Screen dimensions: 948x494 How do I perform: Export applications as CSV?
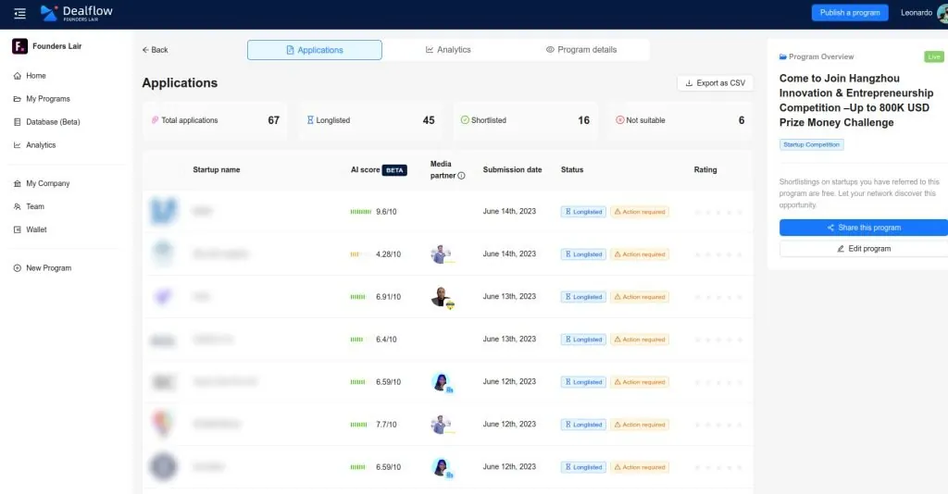tap(716, 82)
